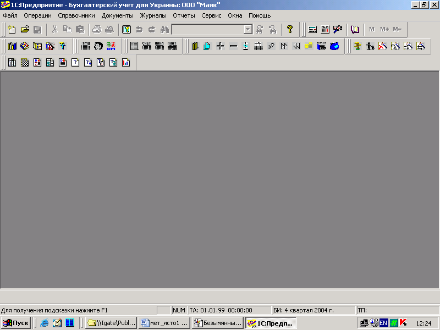Open the bar chart diagram report icon
Viewport: 440px width, 330px height.
pos(126,63)
